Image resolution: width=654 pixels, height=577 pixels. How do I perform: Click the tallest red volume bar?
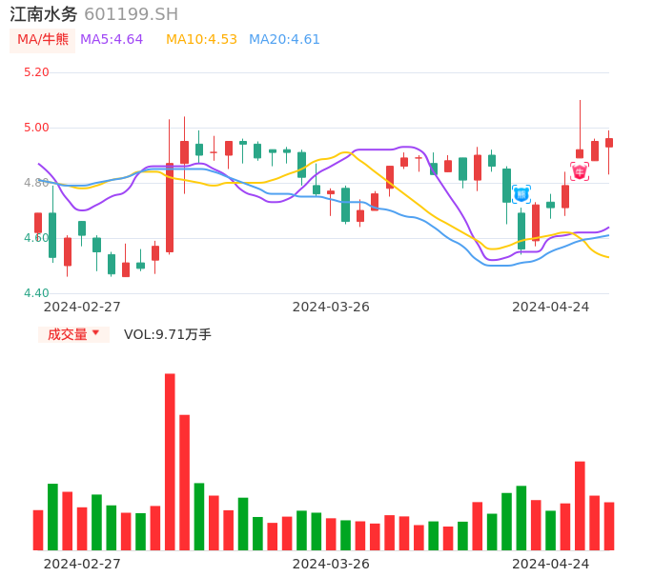(170, 462)
